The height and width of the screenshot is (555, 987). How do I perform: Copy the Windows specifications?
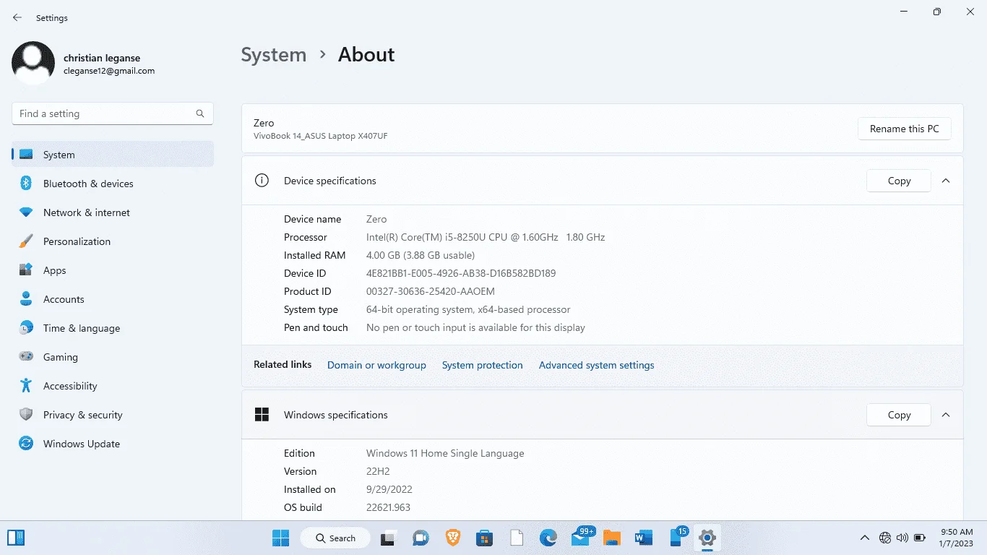pos(899,415)
